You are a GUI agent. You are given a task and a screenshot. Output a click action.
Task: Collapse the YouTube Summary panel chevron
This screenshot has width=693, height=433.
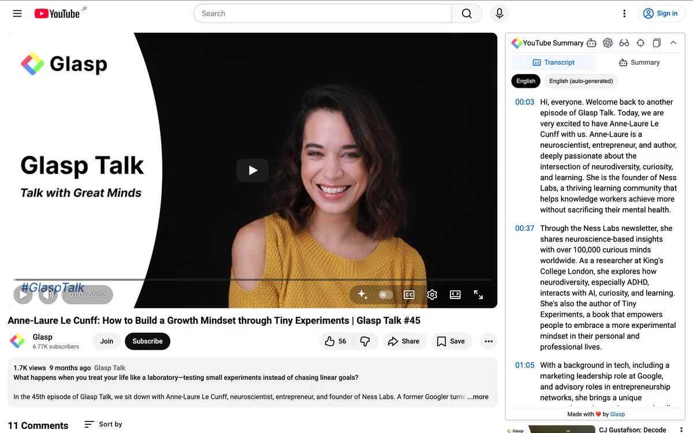[673, 43]
